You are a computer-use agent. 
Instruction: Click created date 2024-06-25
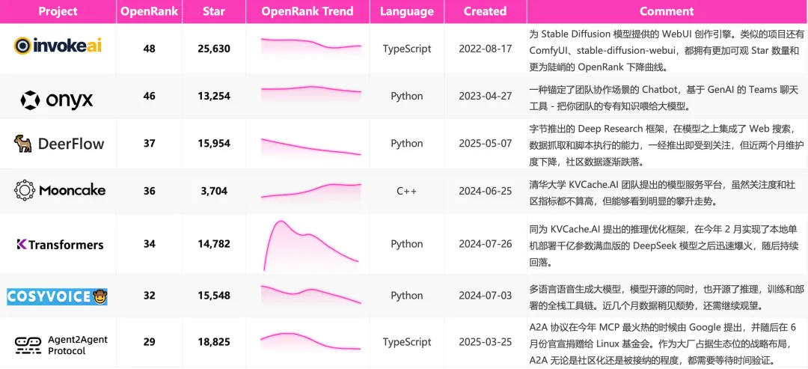486,191
